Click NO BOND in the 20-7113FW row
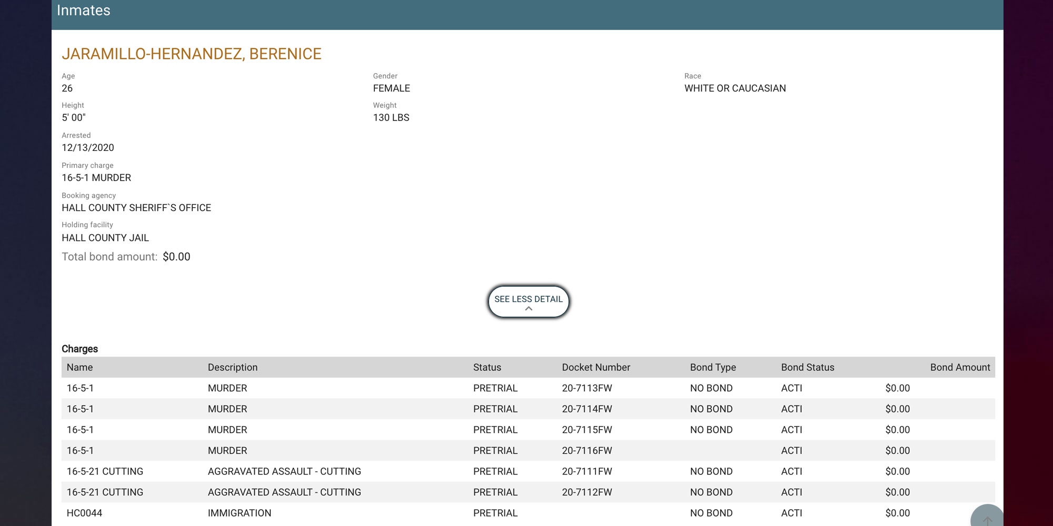The width and height of the screenshot is (1053, 526). [711, 388]
